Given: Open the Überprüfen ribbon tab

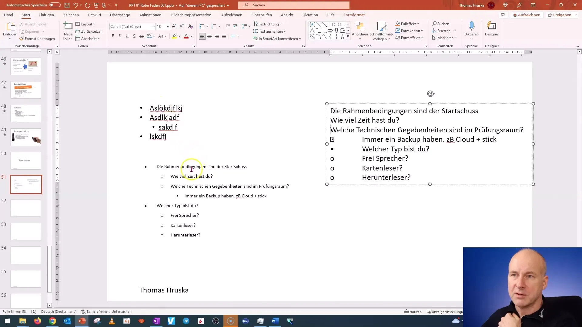Looking at the screenshot, I should tap(262, 15).
